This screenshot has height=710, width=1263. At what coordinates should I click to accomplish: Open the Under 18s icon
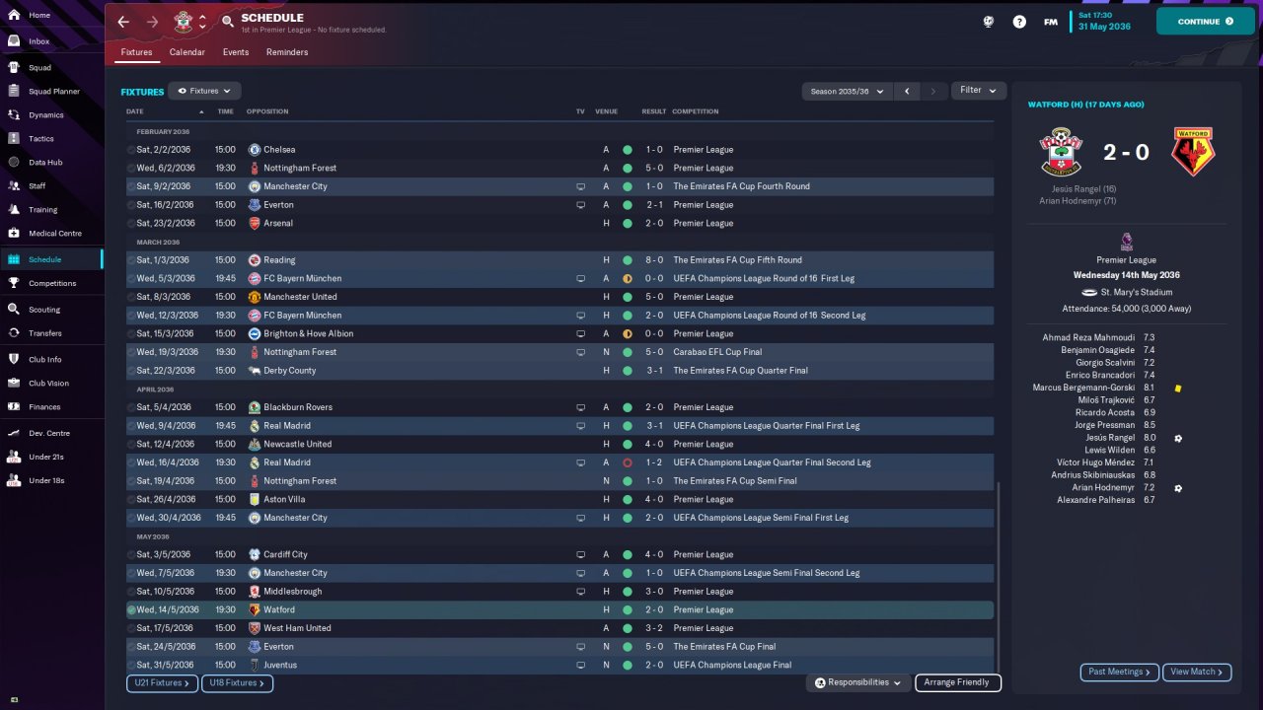(x=14, y=481)
